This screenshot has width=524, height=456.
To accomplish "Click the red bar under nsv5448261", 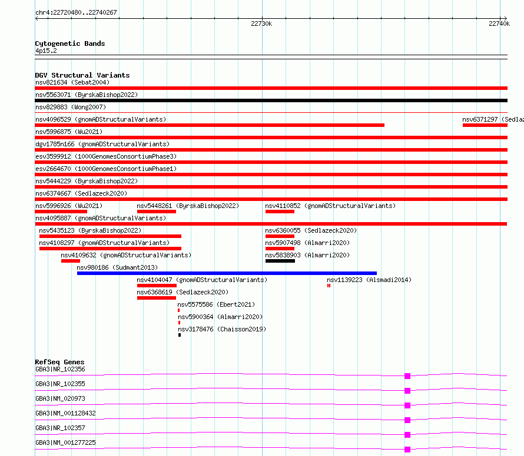I will tap(157, 212).
